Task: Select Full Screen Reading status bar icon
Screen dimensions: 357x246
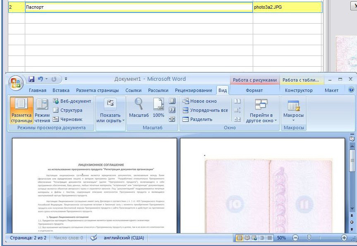Action: point(247,238)
